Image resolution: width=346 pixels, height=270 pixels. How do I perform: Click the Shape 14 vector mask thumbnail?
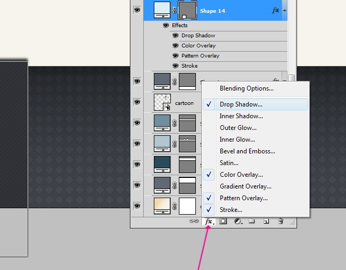tap(187, 10)
